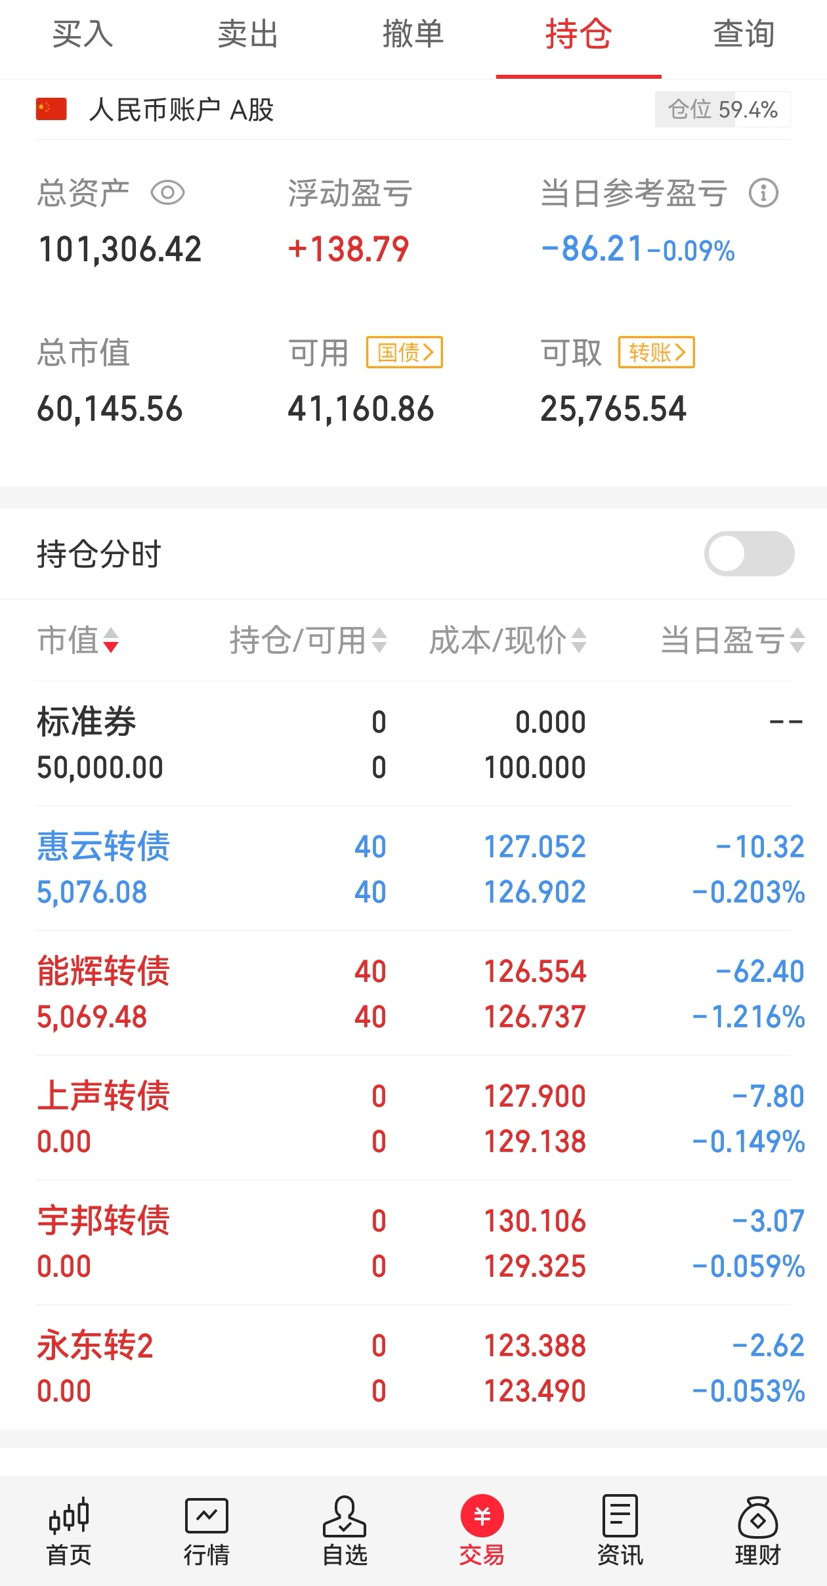Viewport: 827px width, 1586px height.
Task: Tap the 仓位 59.4% position bar
Action: coord(722,110)
